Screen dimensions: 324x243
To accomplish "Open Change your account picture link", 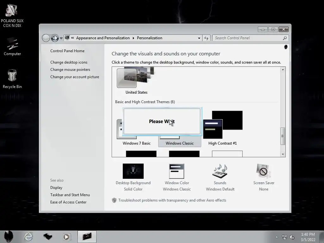I will tap(75, 77).
